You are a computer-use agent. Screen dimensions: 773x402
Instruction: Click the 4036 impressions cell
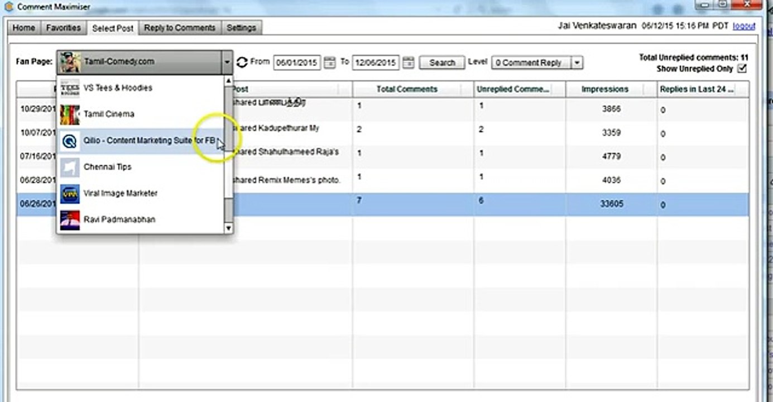[611, 180]
